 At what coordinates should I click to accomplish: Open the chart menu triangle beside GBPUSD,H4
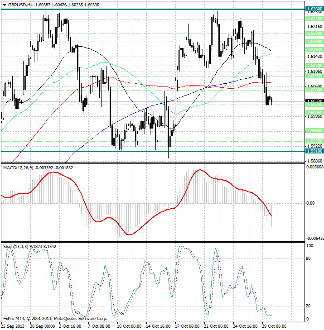pos(4,5)
